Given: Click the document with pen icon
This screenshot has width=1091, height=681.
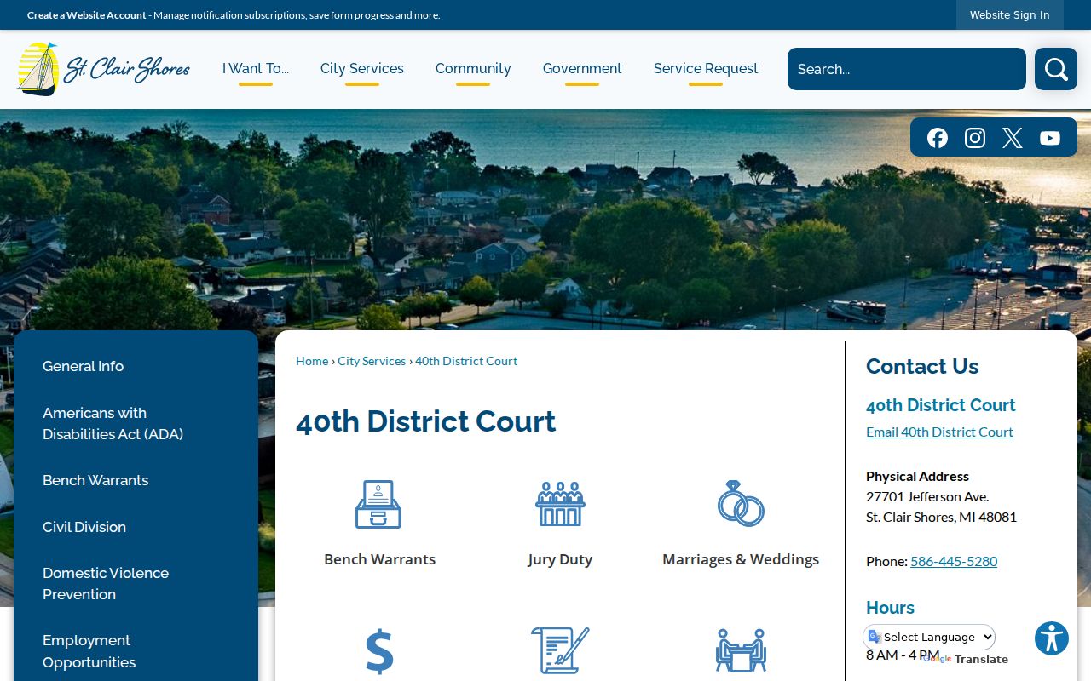Looking at the screenshot, I should click(560, 651).
